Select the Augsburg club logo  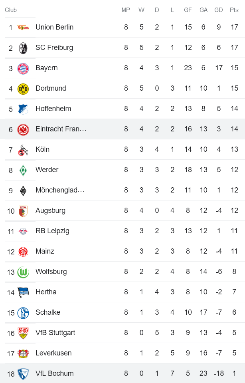coord(23,210)
